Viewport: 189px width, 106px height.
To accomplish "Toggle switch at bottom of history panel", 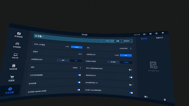I will [x=146, y=97].
